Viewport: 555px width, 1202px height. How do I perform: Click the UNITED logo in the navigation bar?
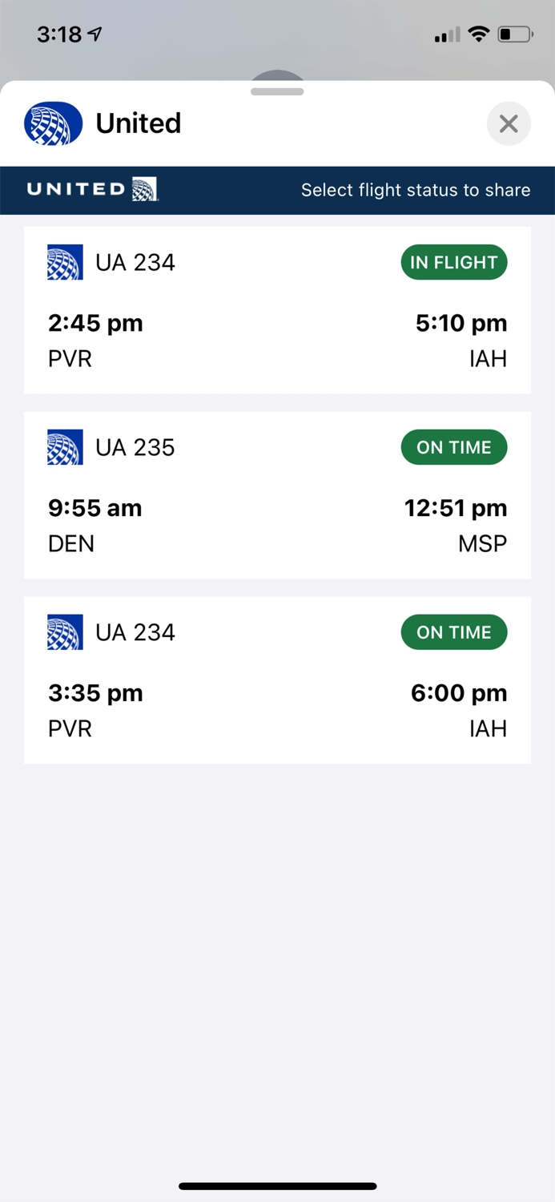(x=90, y=190)
